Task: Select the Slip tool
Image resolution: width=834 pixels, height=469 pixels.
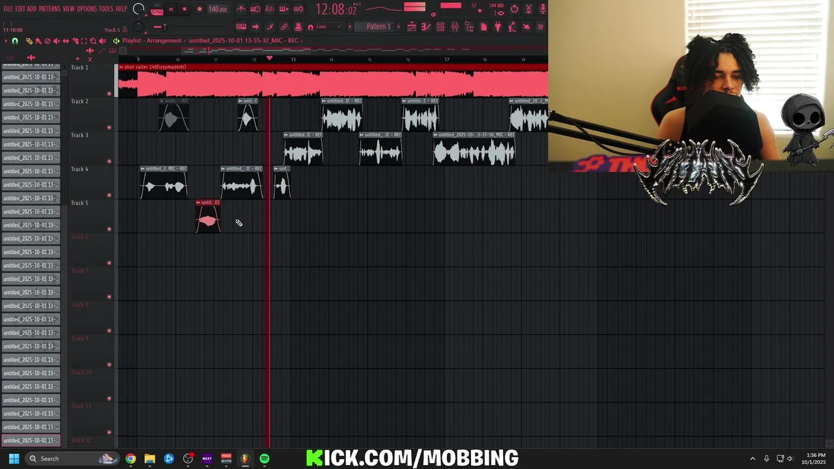Action: coord(66,40)
